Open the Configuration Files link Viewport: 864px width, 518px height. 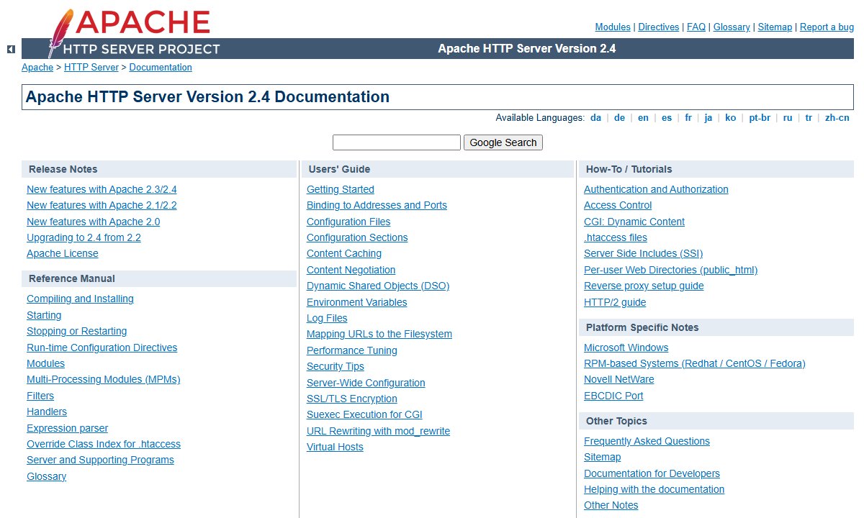(348, 222)
